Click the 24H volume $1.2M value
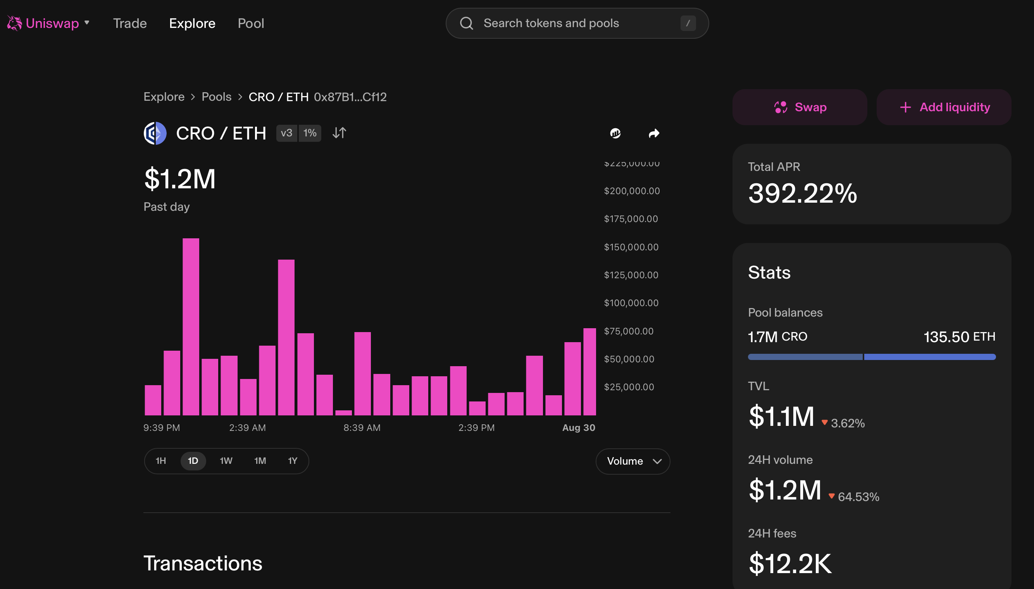This screenshot has height=589, width=1034. click(x=785, y=490)
